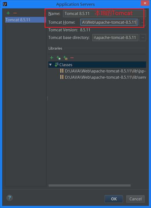151x208 pixels.
Task: Remove the selected application server
Action: click(x=15, y=13)
